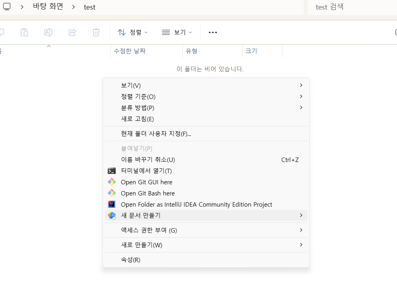Expand the 액세스 권한 부여 submenu arrow
The height and width of the screenshot is (282, 397).
pyautogui.click(x=301, y=230)
